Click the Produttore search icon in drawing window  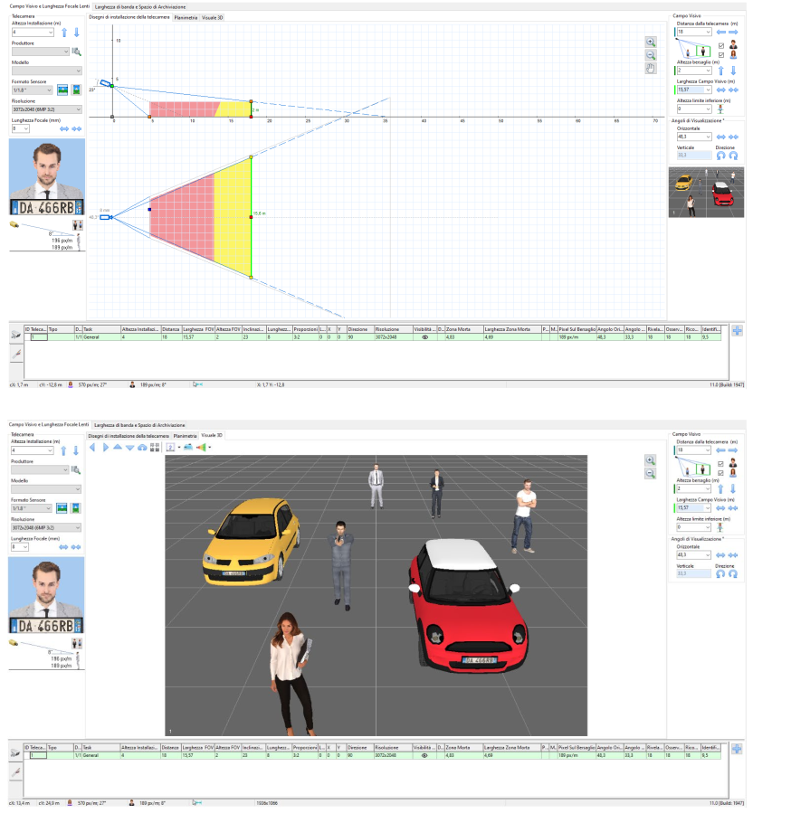pos(77,52)
